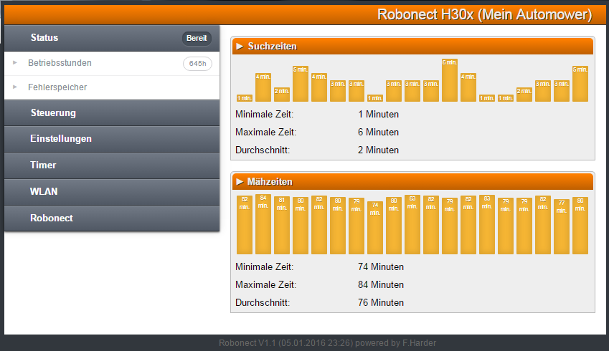Open the Status menu section
The height and width of the screenshot is (351, 609).
(112, 38)
